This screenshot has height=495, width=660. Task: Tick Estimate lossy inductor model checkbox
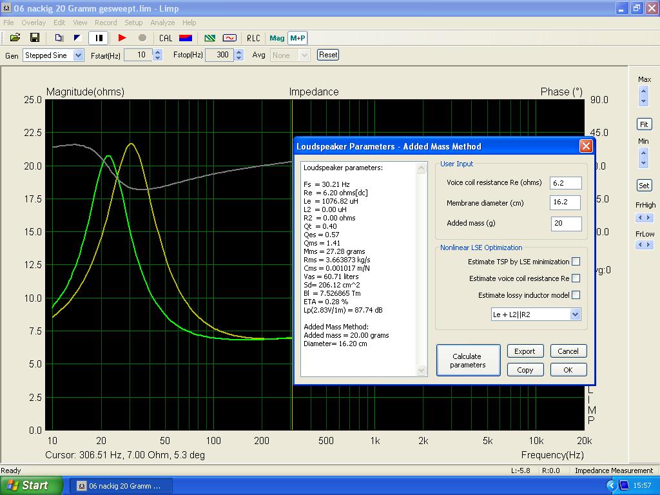576,295
